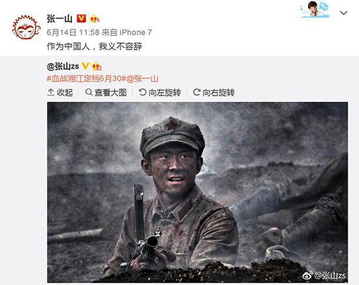Image resolution: width=359 pixels, height=285 pixels.
Task: Expand the post options chevron menu
Action: coord(343,13)
